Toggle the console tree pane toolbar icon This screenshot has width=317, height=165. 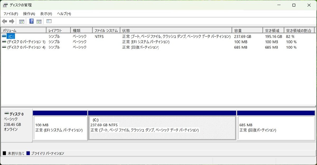(x=21, y=21)
